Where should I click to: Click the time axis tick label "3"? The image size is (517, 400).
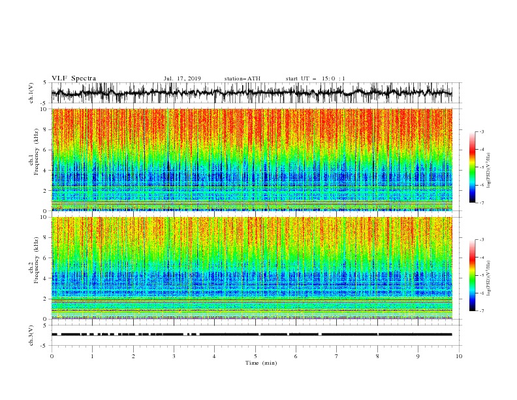pyautogui.click(x=174, y=356)
